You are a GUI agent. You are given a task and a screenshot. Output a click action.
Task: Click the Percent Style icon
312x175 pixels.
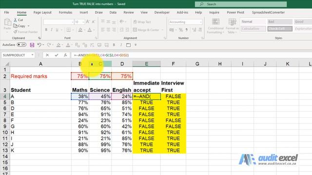tap(181, 30)
